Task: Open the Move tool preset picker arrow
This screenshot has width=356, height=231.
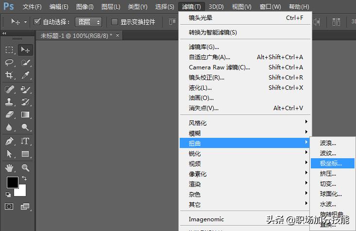Action: (25, 22)
